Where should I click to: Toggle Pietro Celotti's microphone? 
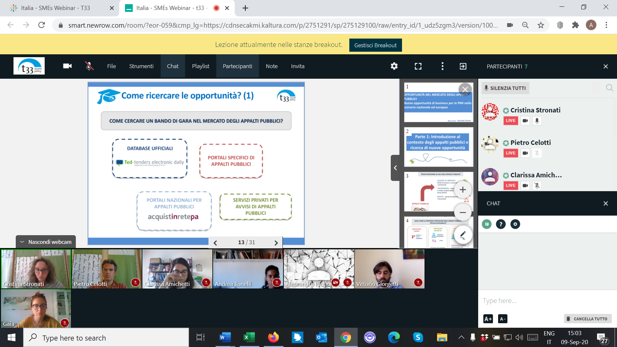537,153
